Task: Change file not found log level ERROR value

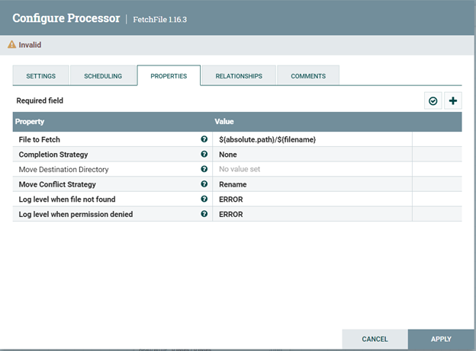Action: (x=313, y=199)
